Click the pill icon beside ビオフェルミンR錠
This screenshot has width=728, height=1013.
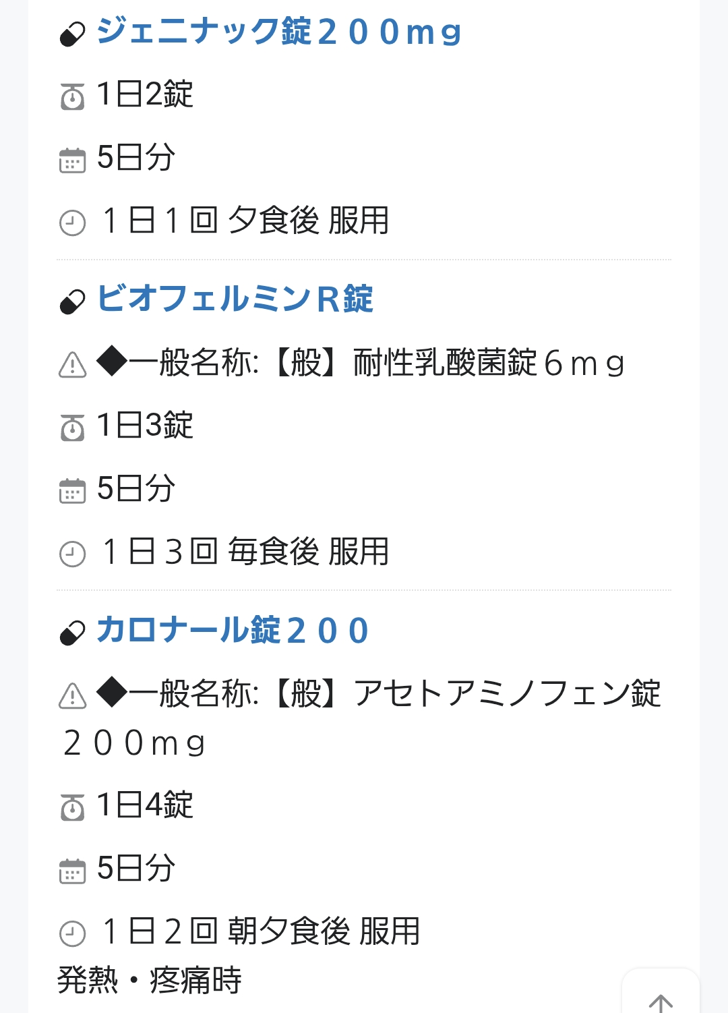click(73, 301)
